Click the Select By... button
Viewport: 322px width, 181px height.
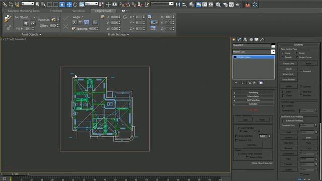252,145
